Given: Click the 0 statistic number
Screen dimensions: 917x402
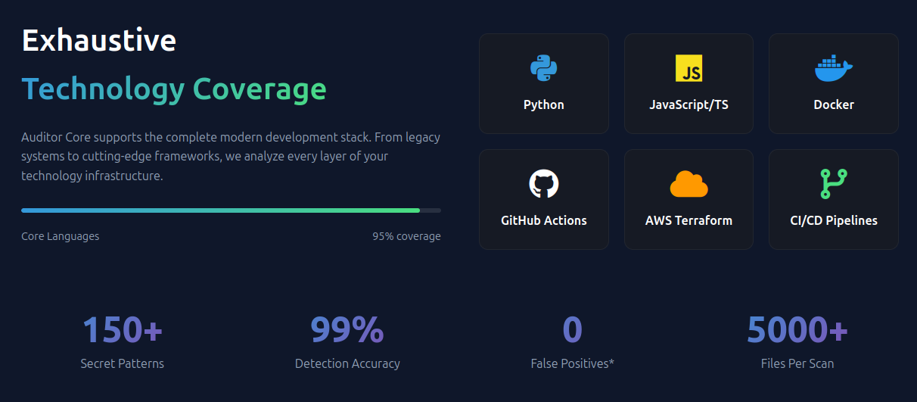Looking at the screenshot, I should pyautogui.click(x=573, y=330).
